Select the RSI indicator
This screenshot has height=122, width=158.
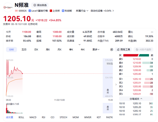pos(43,117)
